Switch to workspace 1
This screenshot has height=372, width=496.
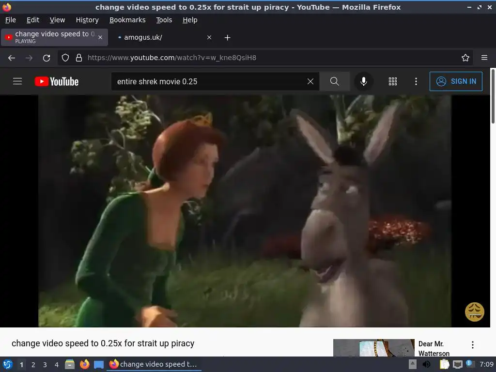21,365
